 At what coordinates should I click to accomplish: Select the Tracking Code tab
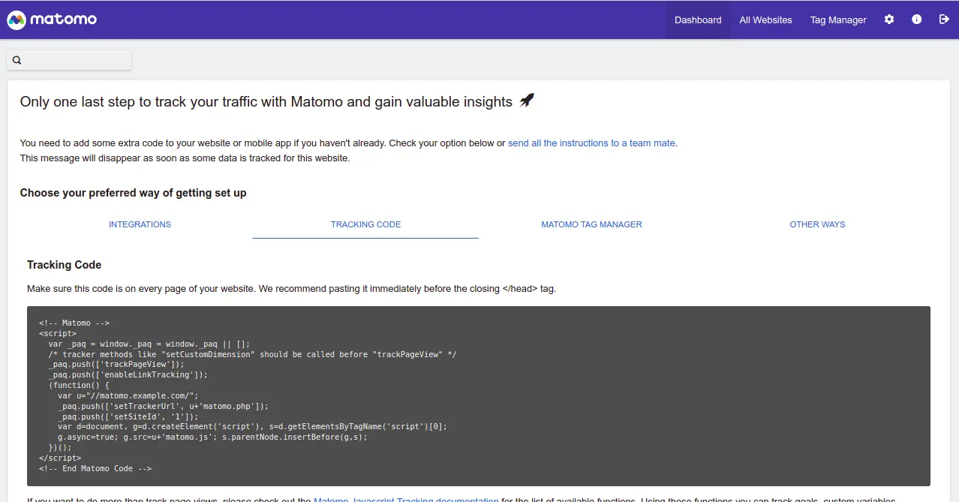[x=365, y=224]
